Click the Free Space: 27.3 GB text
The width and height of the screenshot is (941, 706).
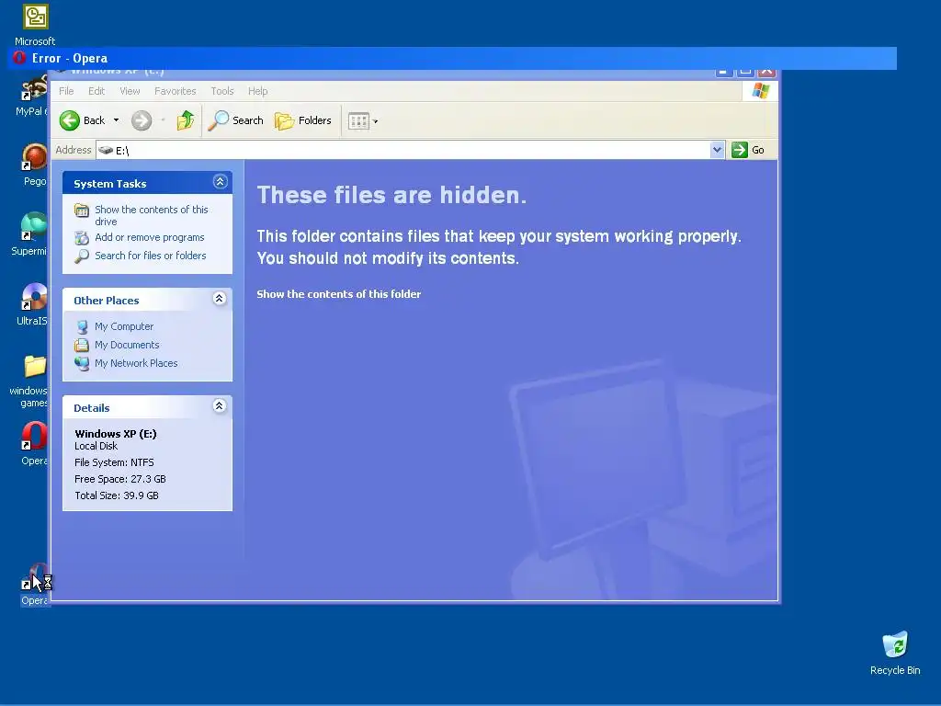click(x=120, y=479)
